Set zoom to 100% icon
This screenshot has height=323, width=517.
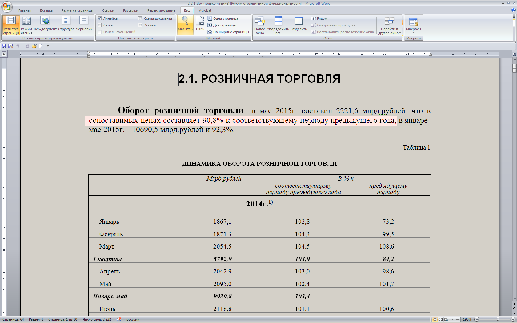tap(200, 24)
